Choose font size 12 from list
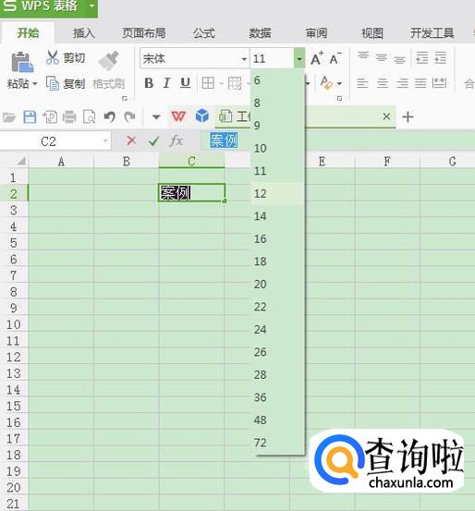 click(278, 193)
